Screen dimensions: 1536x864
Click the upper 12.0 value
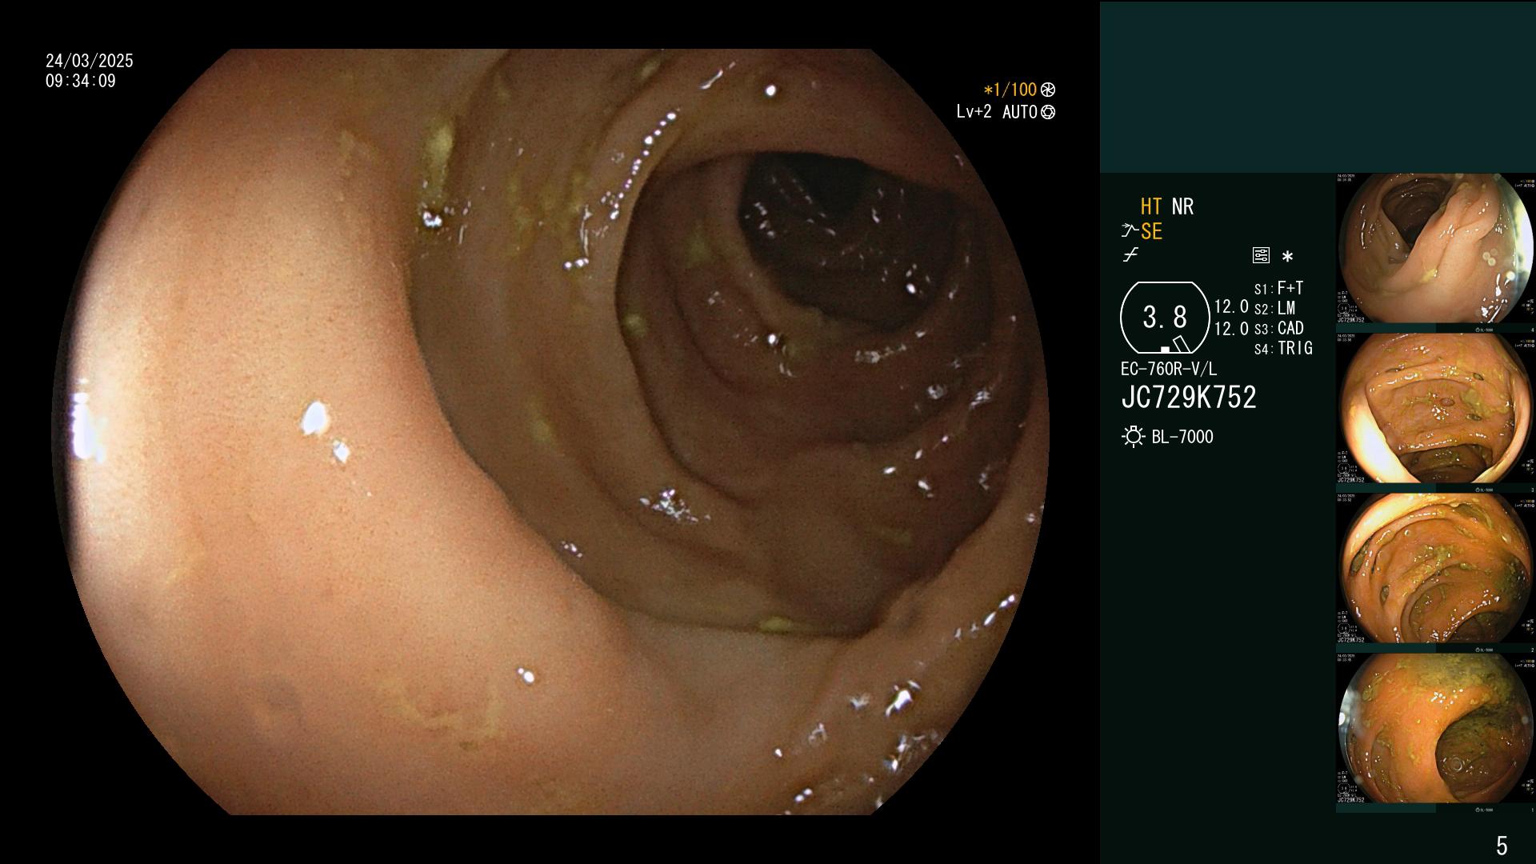point(1231,306)
